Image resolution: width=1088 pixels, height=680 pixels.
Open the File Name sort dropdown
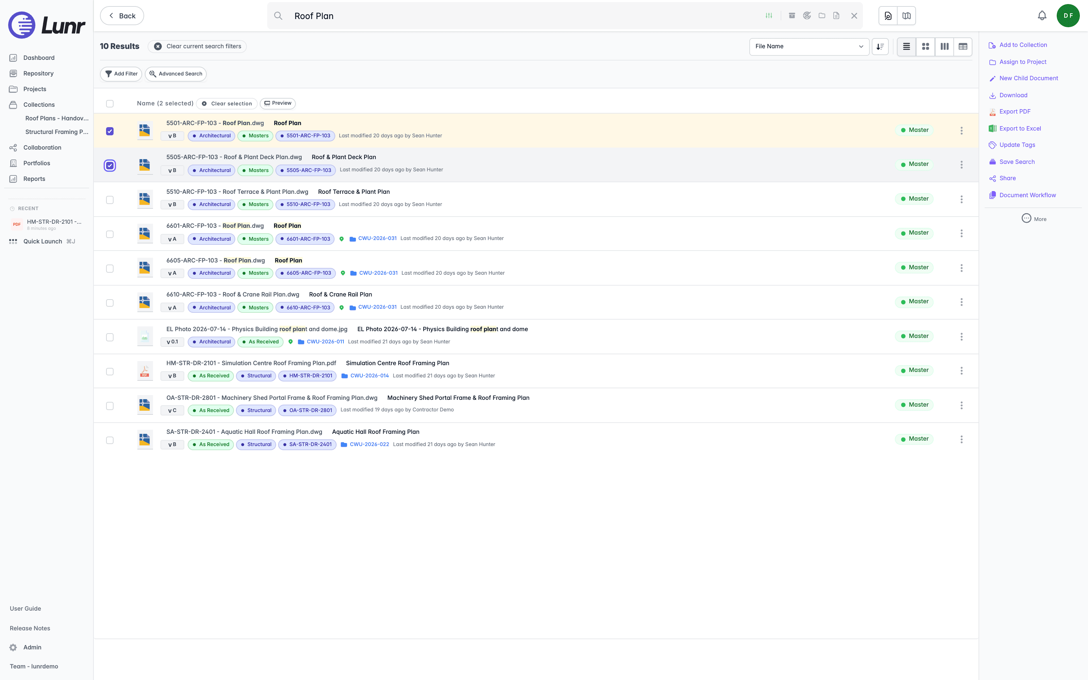[x=809, y=46]
